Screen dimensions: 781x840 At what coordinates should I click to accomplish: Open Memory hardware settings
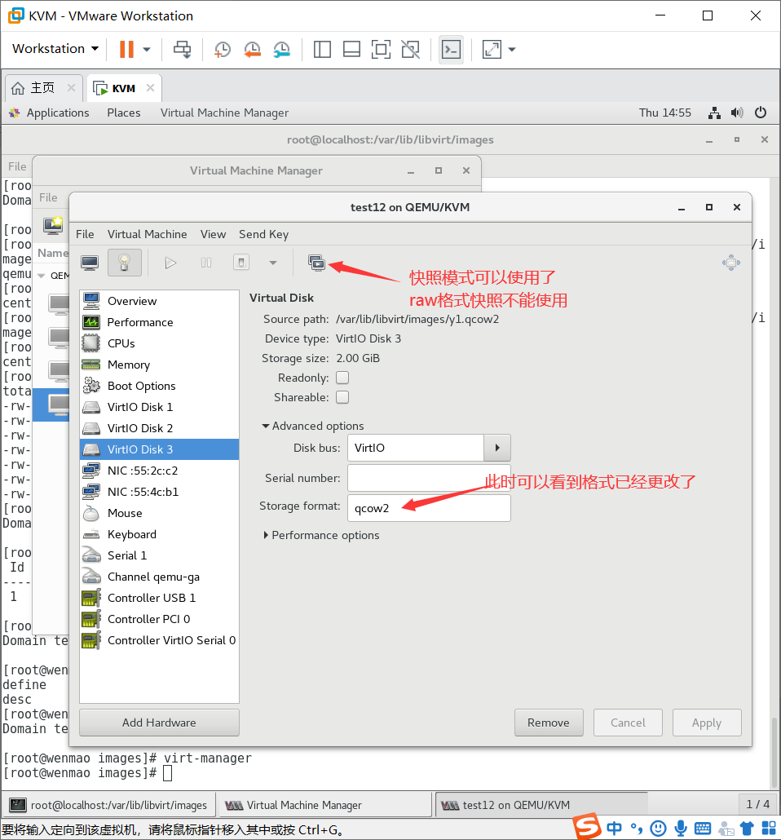(x=159, y=365)
